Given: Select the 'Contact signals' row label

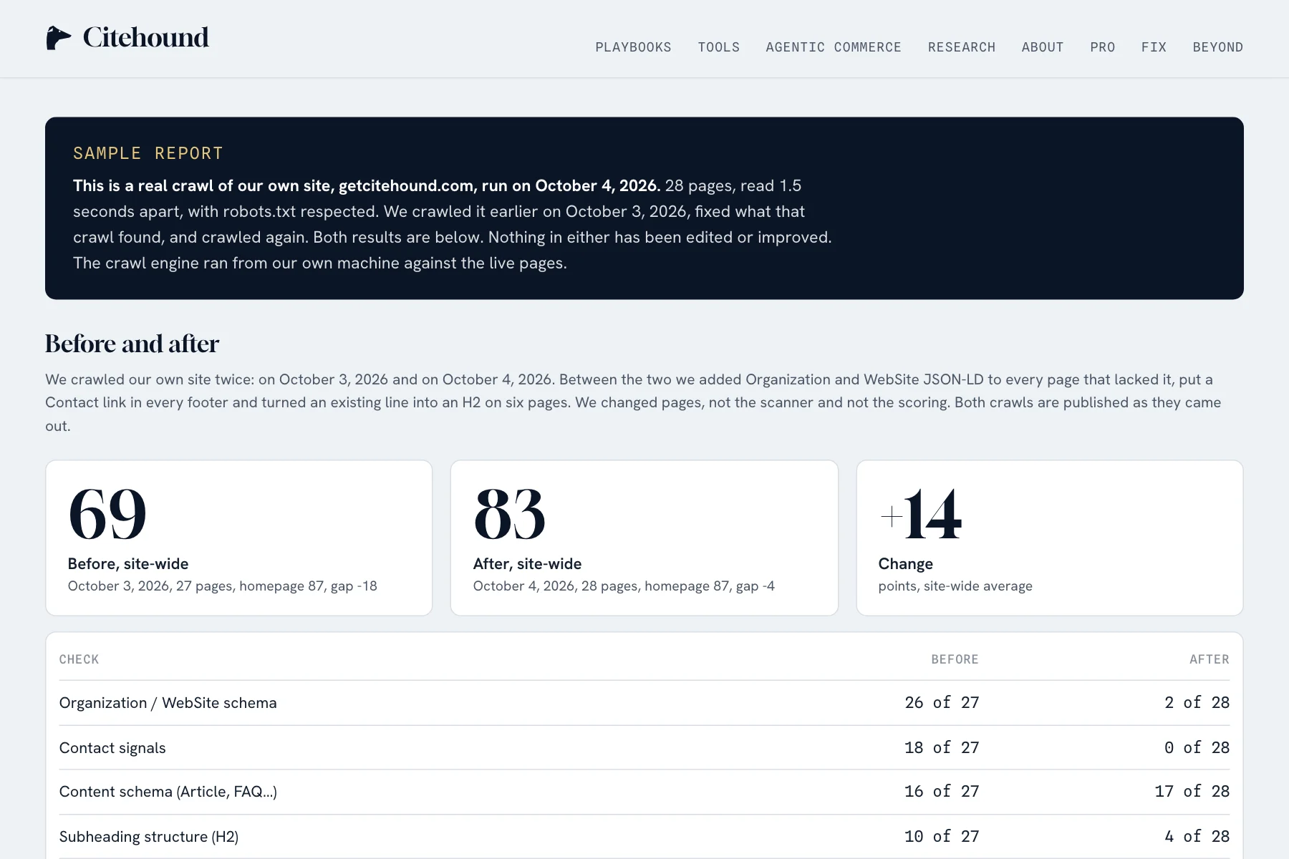Looking at the screenshot, I should (112, 748).
